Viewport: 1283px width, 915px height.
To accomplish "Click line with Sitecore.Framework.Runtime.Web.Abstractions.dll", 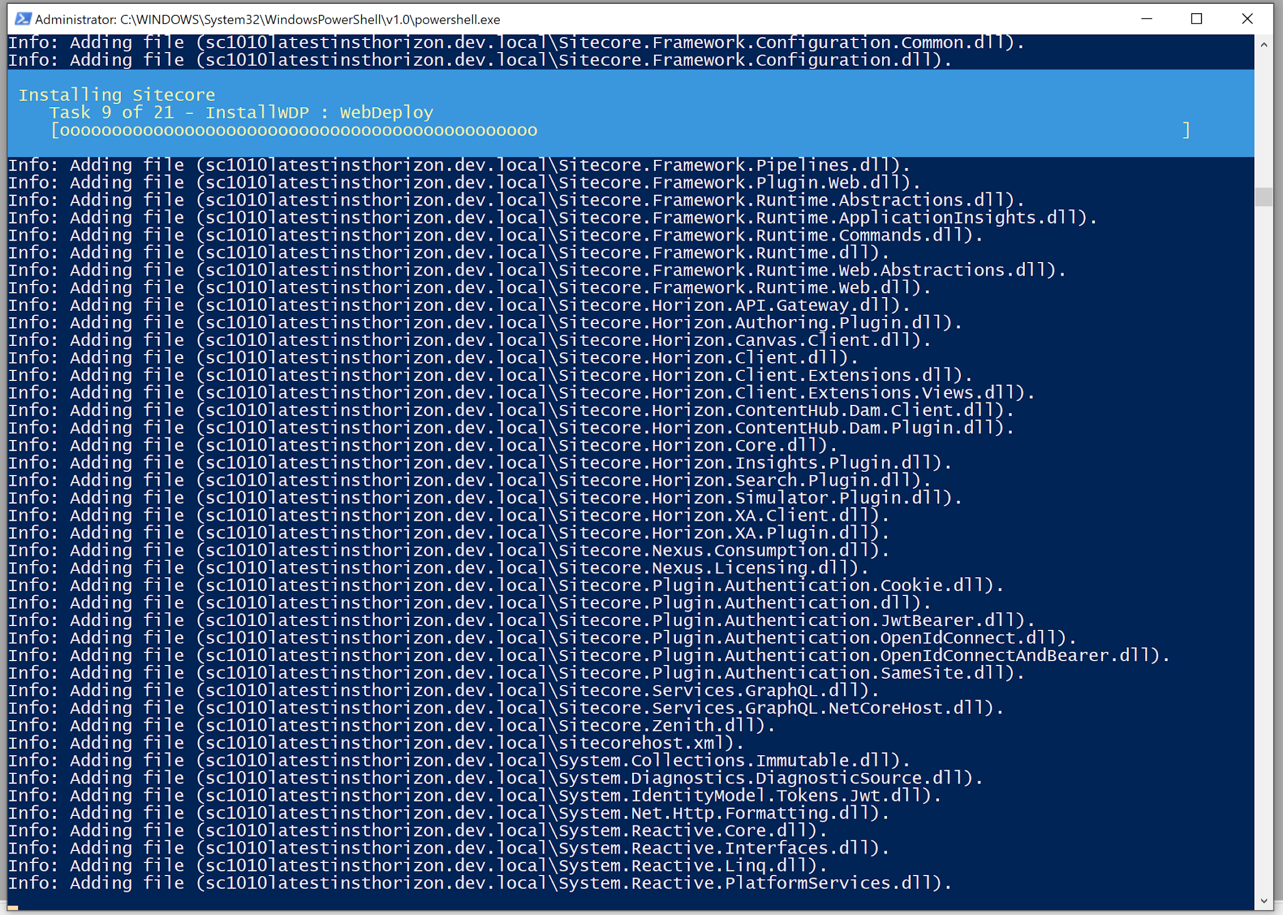I will tap(537, 271).
